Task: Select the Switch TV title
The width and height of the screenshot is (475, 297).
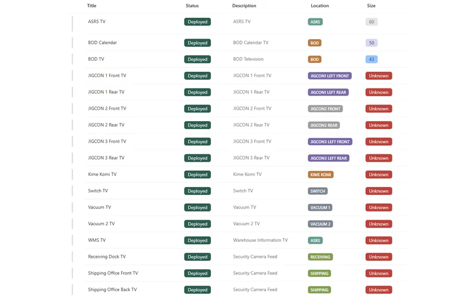Action: click(98, 191)
